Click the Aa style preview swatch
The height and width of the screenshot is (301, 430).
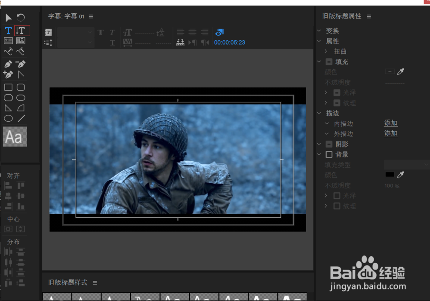15,136
